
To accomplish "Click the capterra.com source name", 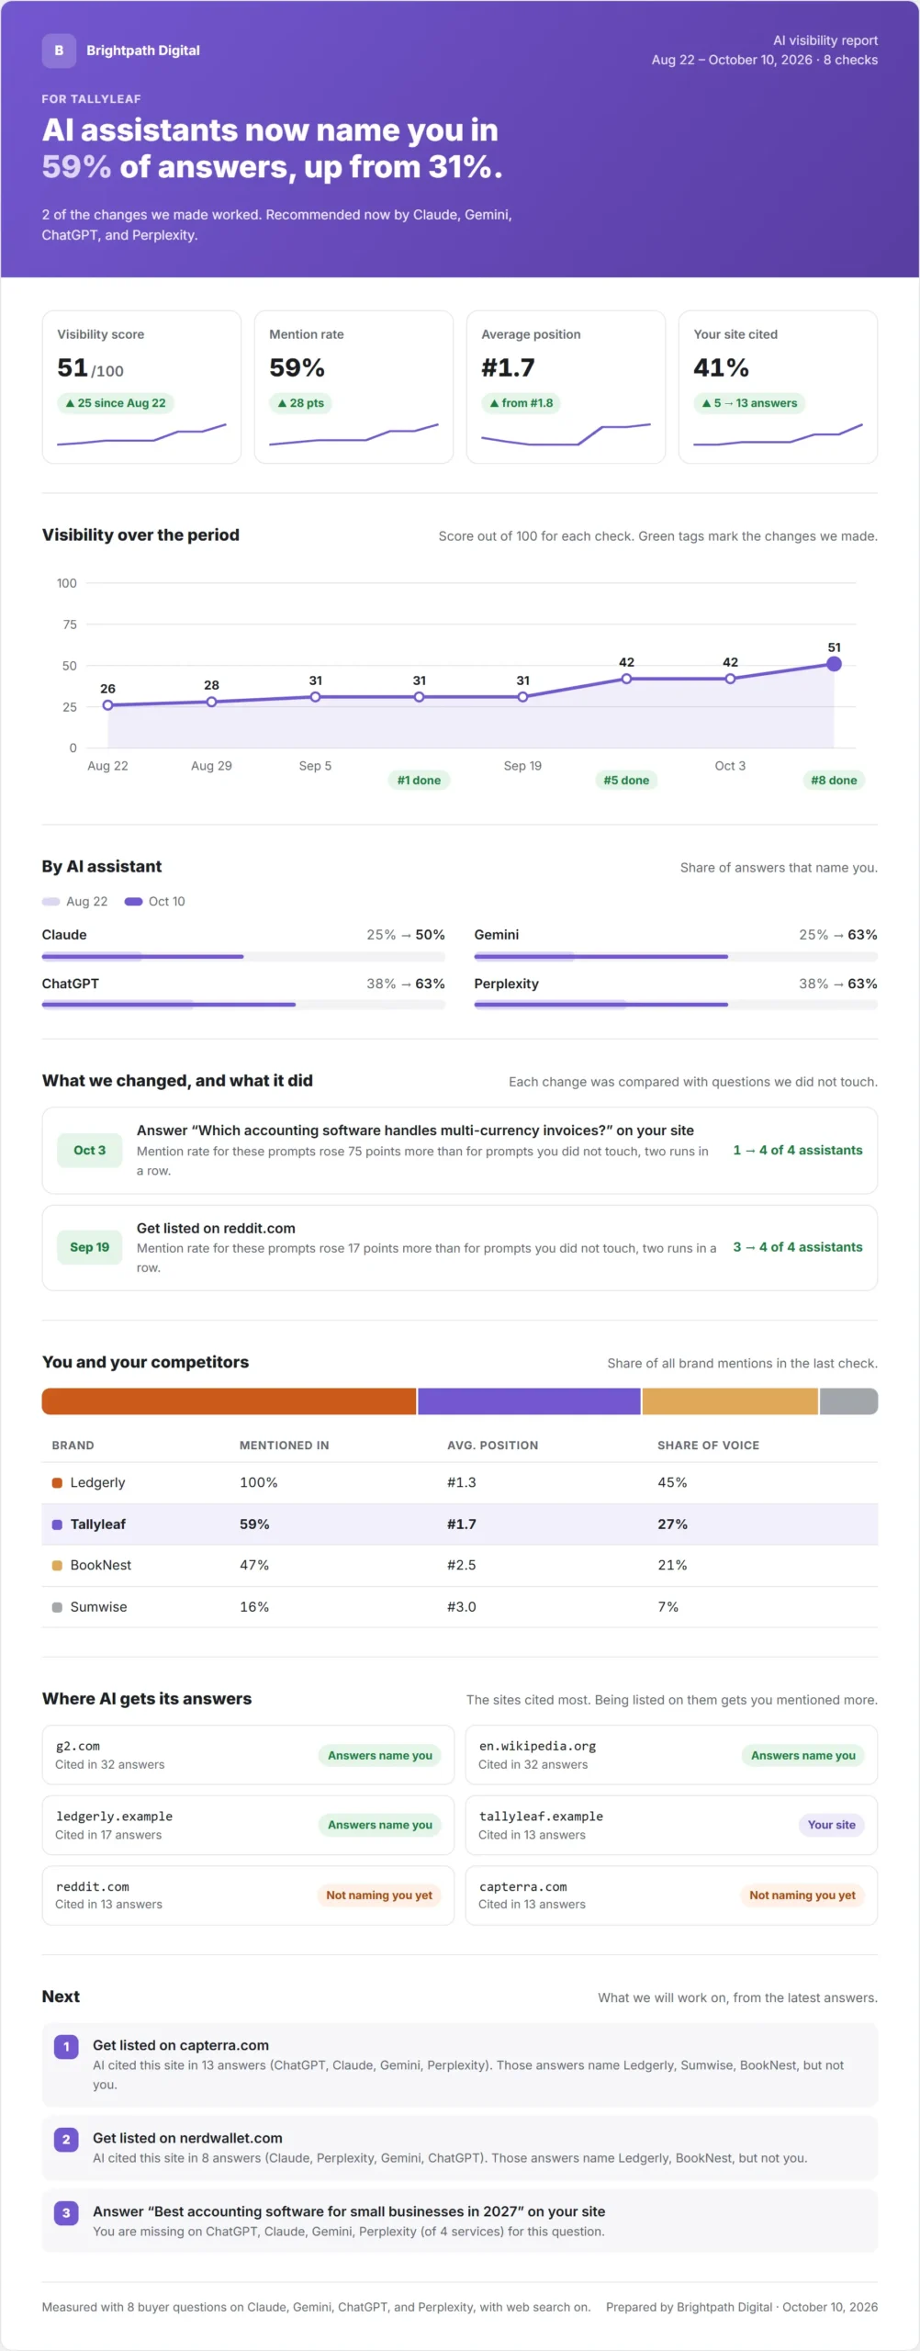I will (x=523, y=1886).
